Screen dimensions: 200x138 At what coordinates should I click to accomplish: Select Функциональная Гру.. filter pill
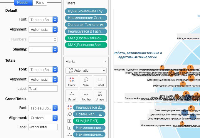86,11
